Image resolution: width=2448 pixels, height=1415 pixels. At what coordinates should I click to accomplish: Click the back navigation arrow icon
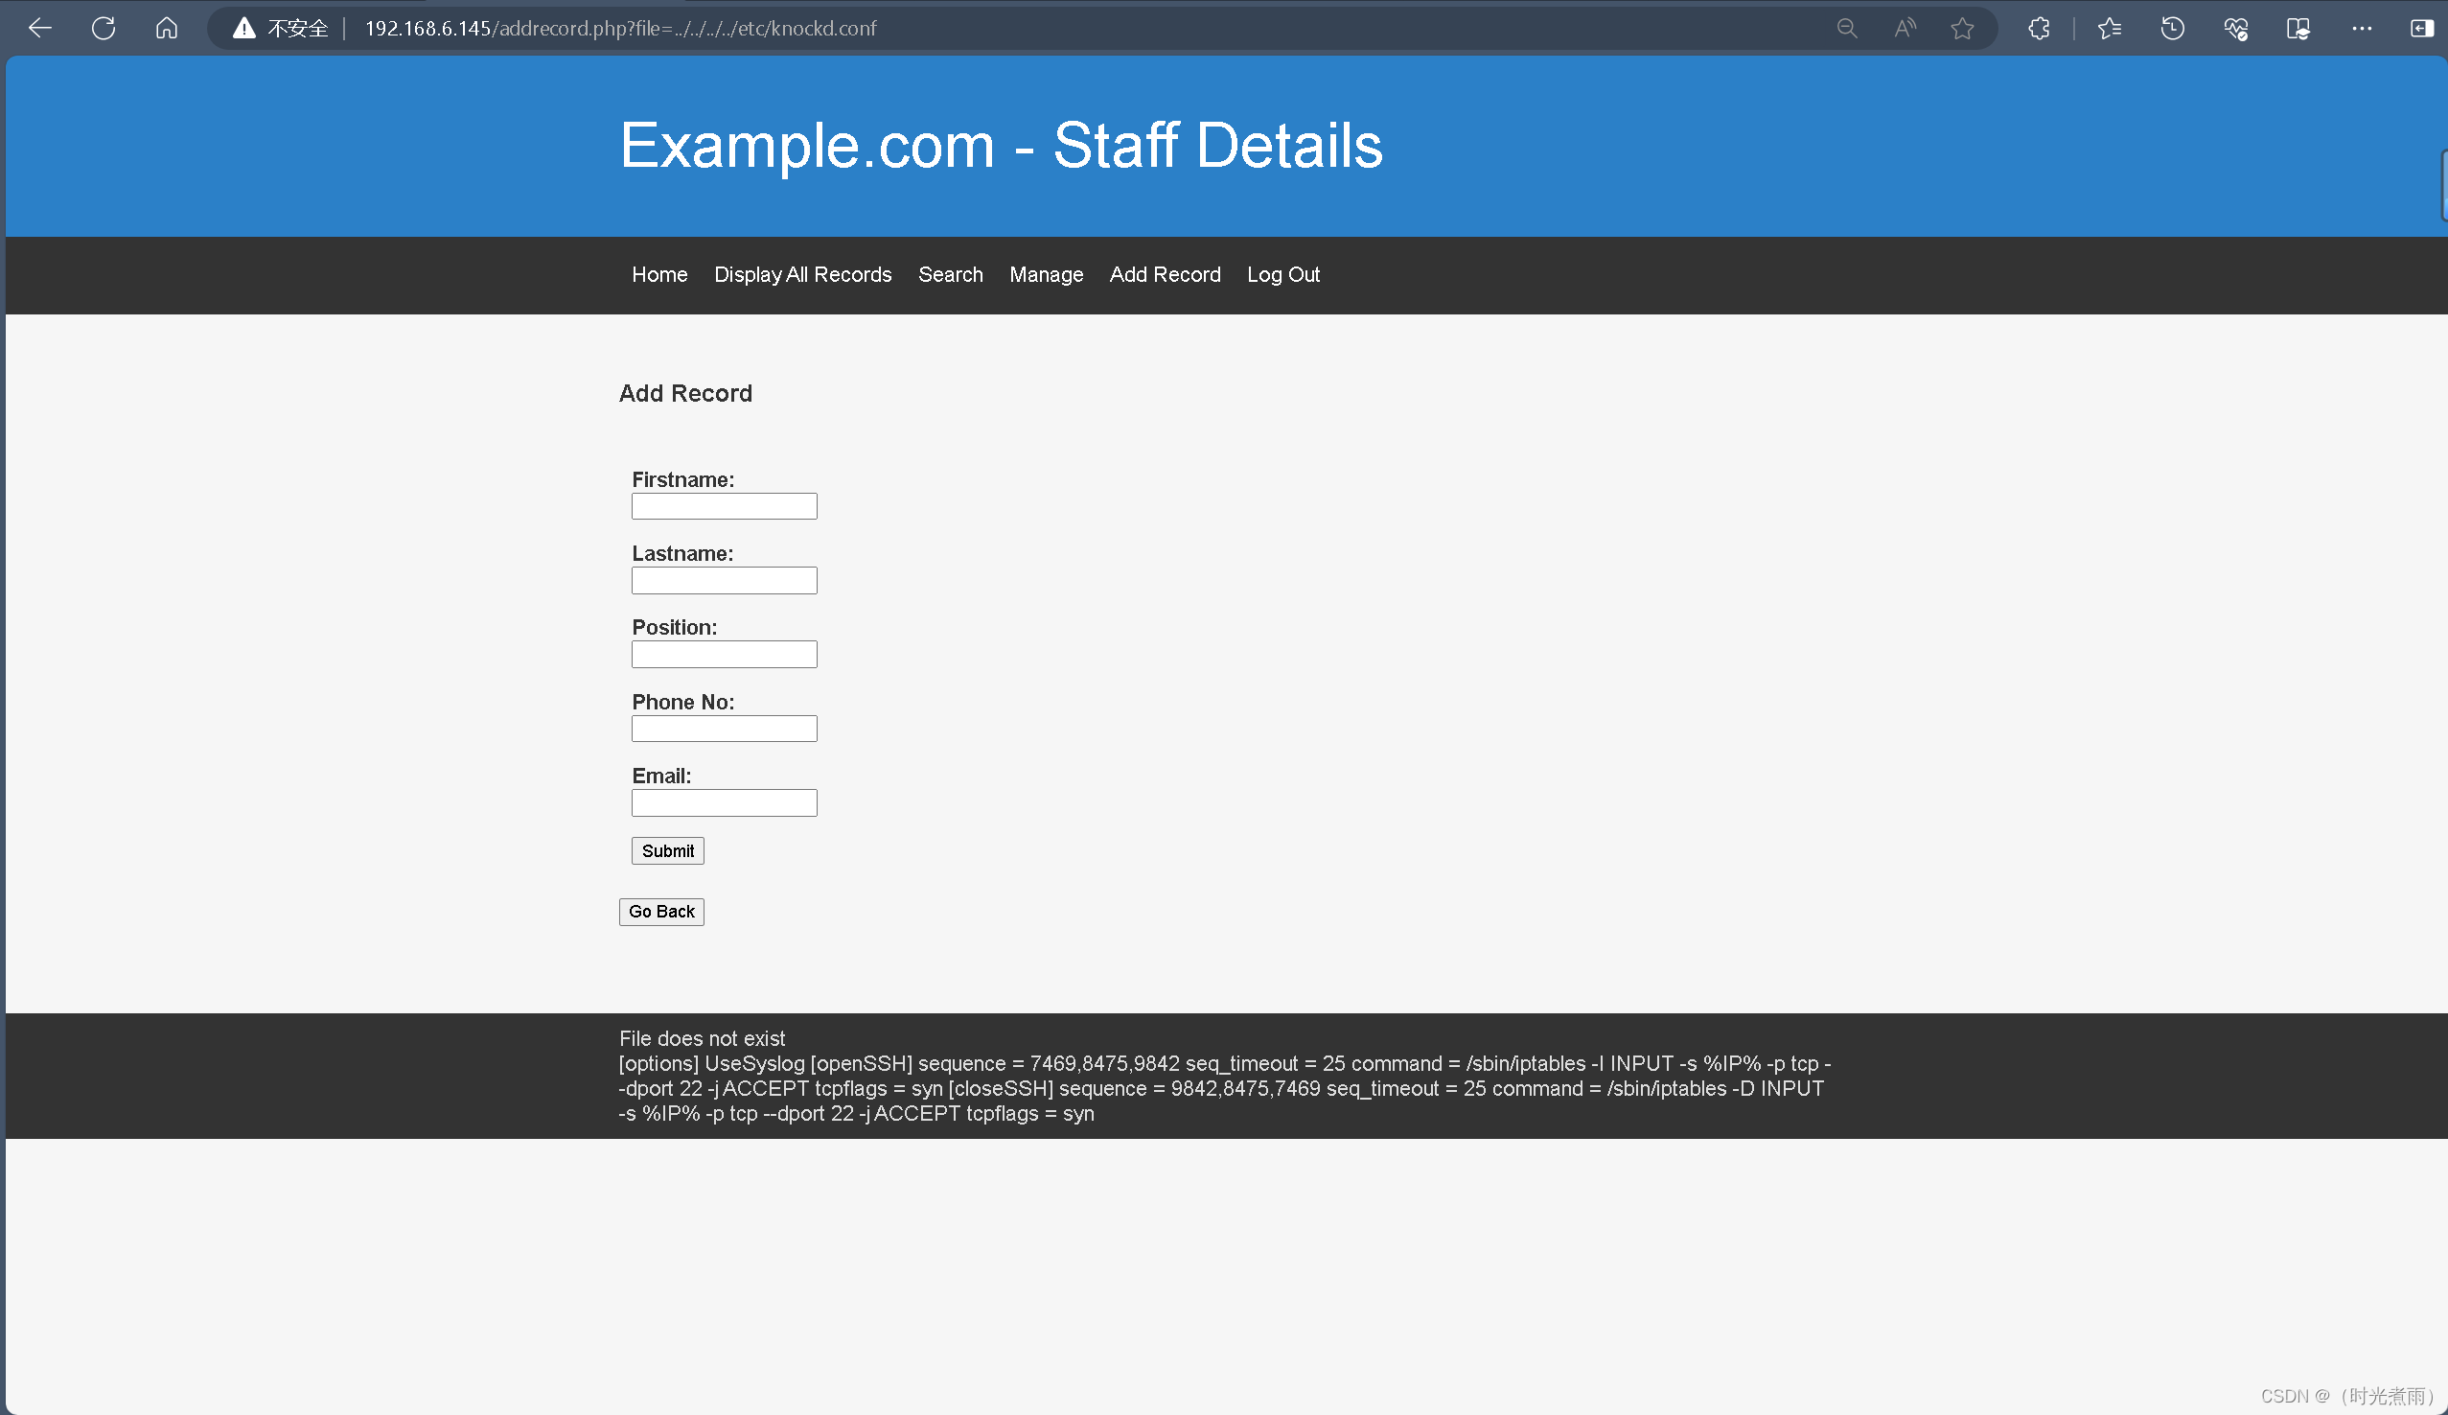(38, 27)
